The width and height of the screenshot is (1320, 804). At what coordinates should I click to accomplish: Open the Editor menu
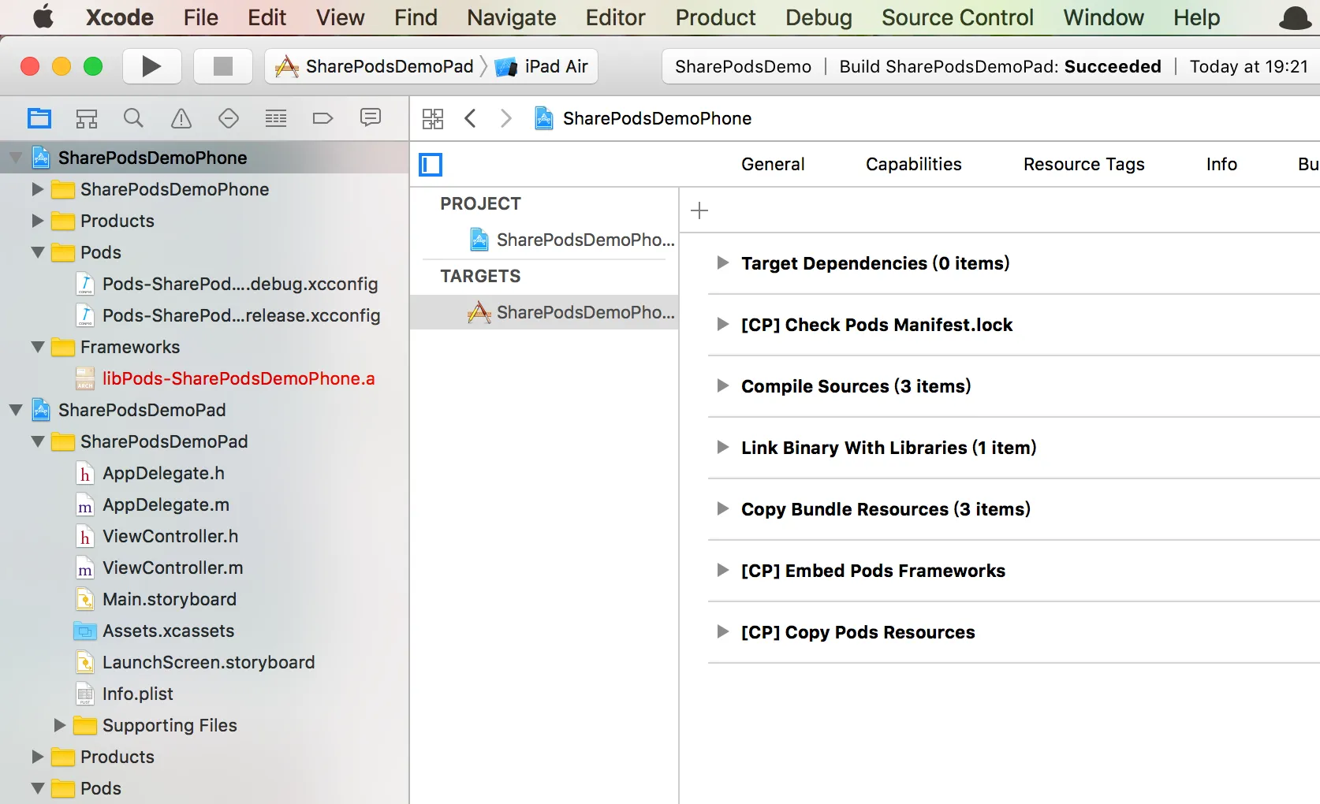[x=615, y=17]
